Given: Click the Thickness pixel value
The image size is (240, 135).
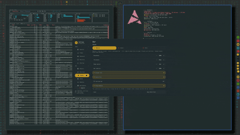Looking at the screenshot, I should [x=160, y=60].
